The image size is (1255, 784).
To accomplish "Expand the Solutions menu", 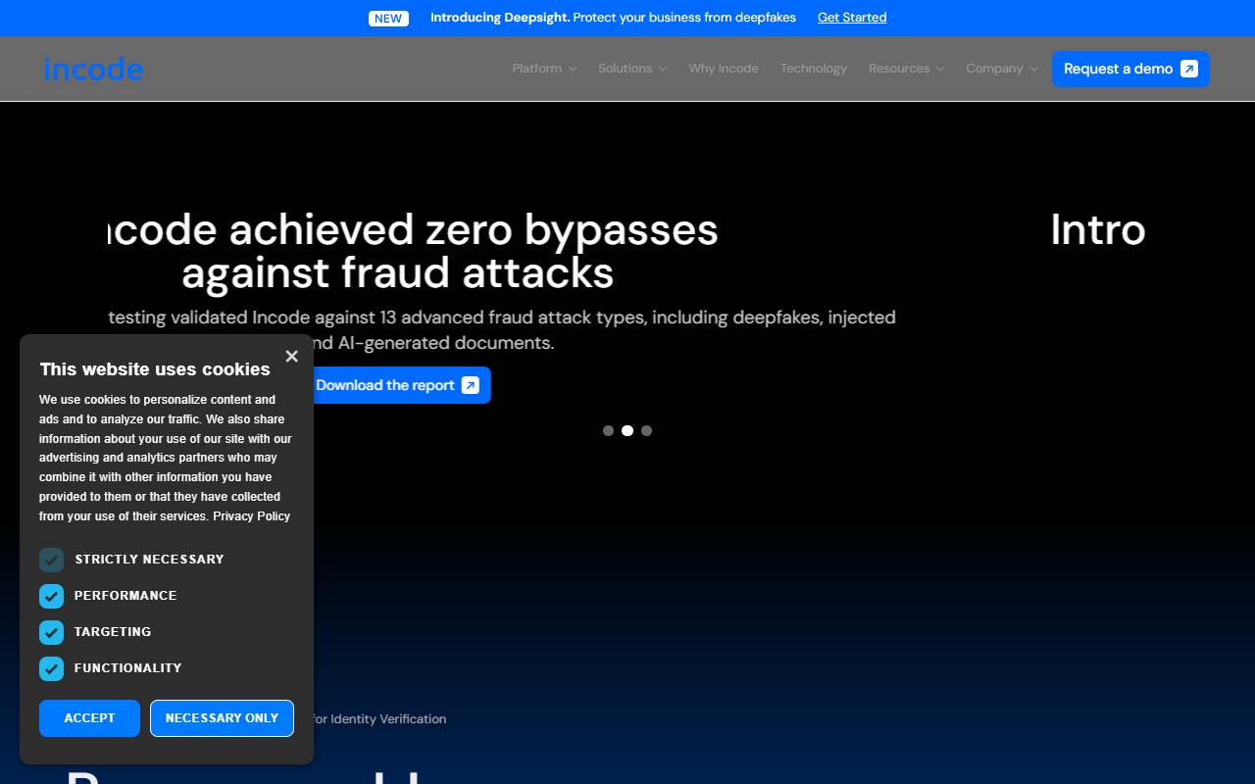I will (632, 69).
